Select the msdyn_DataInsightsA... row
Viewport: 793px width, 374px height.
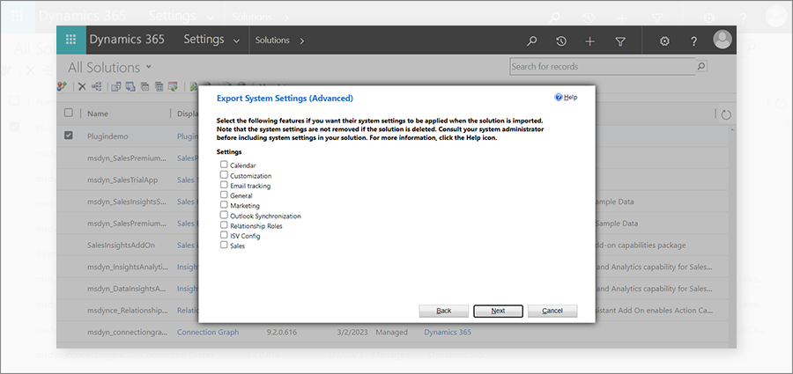click(x=126, y=289)
